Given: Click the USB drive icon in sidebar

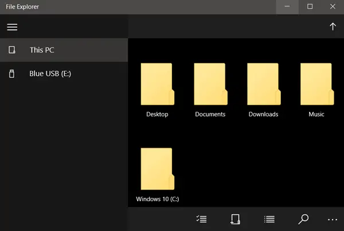Looking at the screenshot, I should (12, 74).
